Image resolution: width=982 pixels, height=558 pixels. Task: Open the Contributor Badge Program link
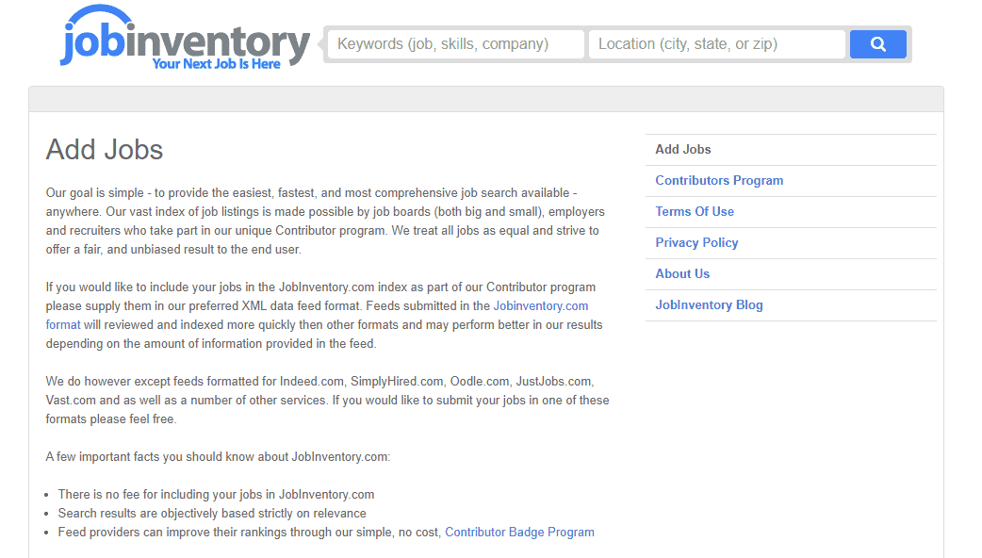(519, 532)
